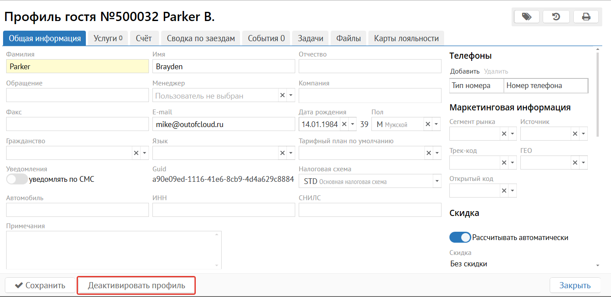Open the history icon button

point(556,17)
